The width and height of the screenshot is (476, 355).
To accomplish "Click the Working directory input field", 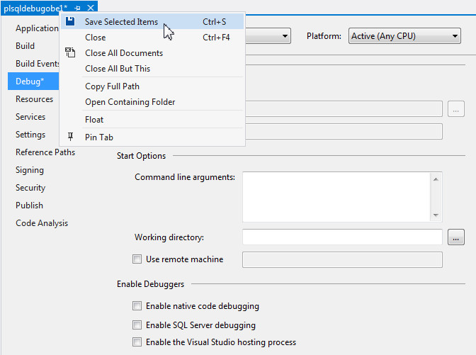I will tap(342, 237).
